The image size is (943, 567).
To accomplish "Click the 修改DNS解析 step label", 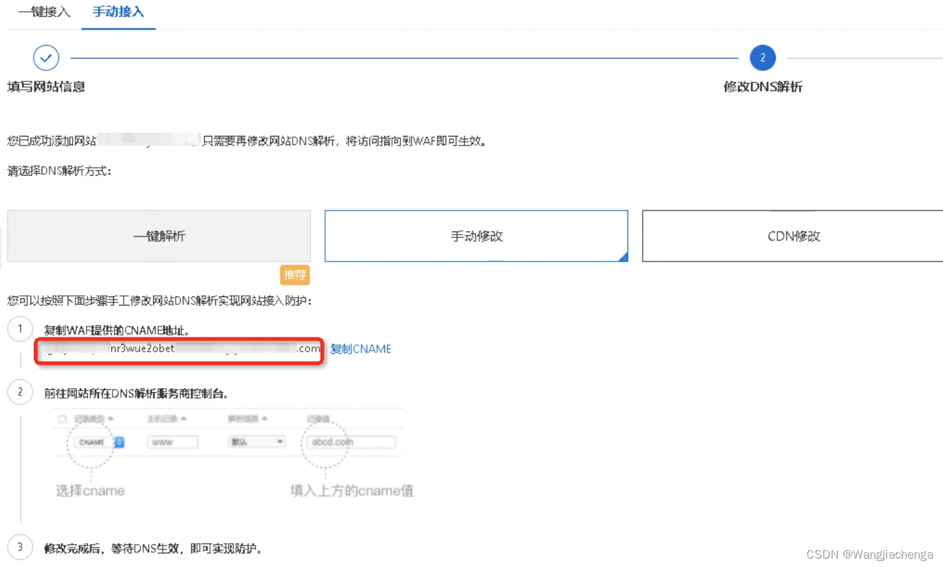I will coord(763,86).
